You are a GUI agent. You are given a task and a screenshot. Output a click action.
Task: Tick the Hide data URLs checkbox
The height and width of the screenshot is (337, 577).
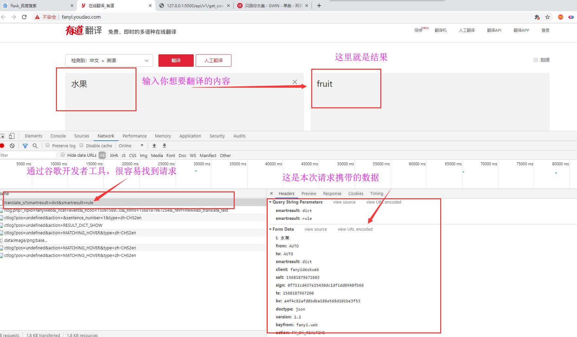[x=63, y=155]
